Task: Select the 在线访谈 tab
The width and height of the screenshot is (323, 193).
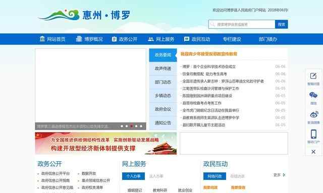Action: click(x=237, y=176)
